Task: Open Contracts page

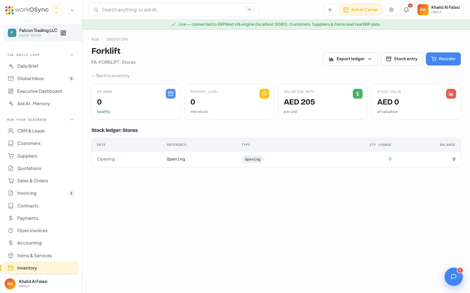Action: point(41,206)
